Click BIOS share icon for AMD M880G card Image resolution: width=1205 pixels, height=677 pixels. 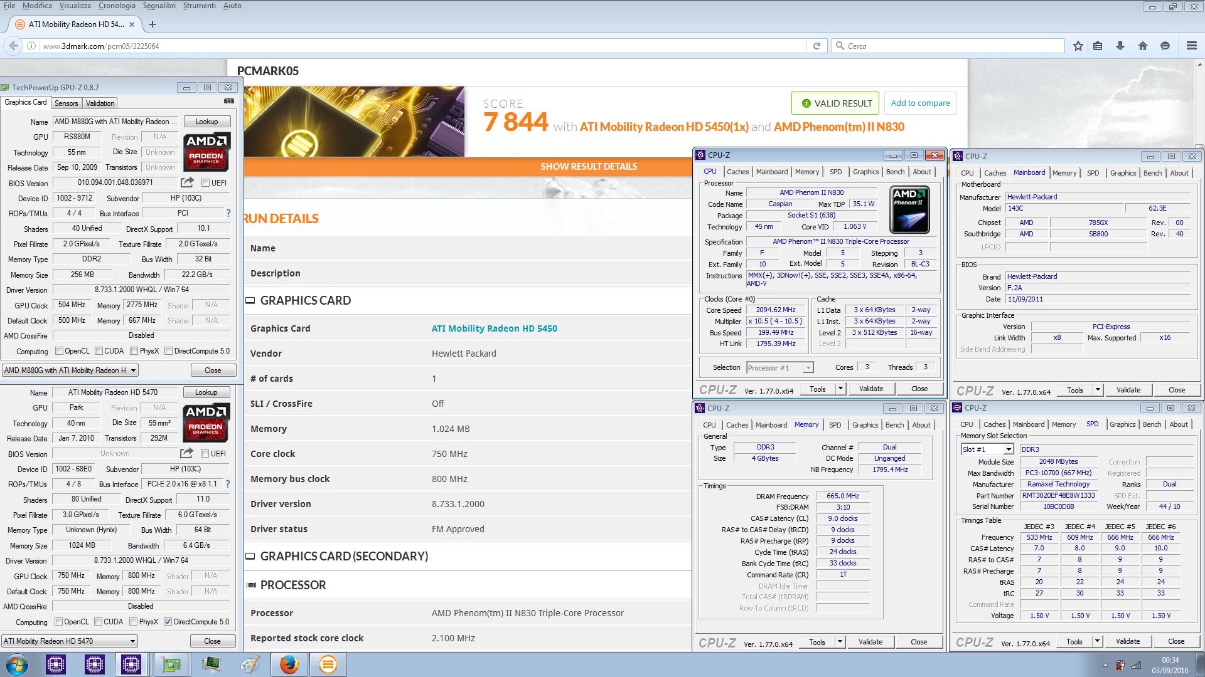(187, 182)
